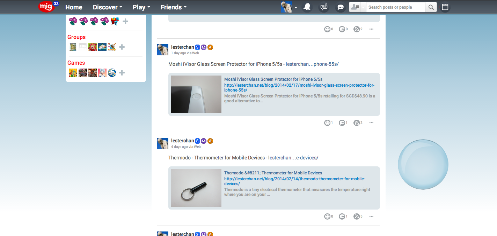Viewport: 497px width, 236px height.
Task: Open the chat bubble icon in header
Action: (340, 7)
